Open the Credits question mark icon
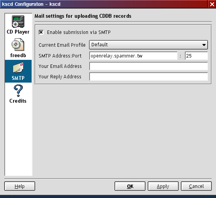The height and width of the screenshot is (198, 216). (18, 91)
